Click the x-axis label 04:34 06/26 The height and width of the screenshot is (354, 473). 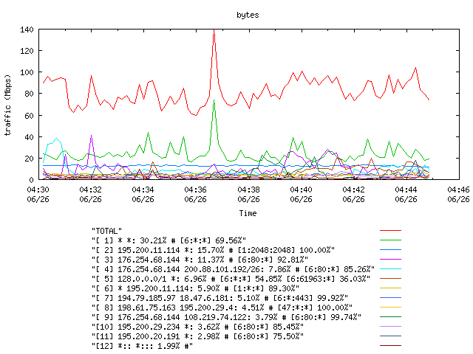143,195
